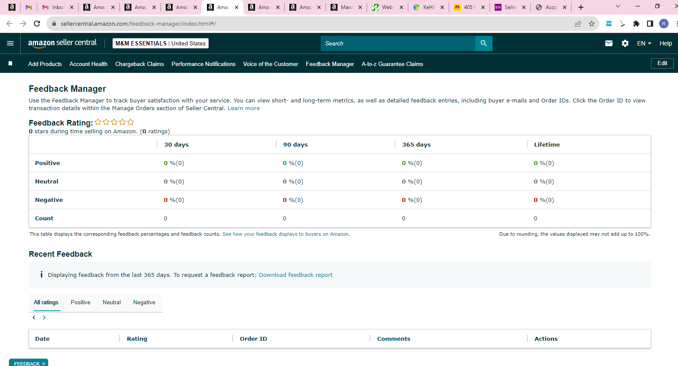Close the KeHE tab
678x366 pixels.
click(442, 7)
